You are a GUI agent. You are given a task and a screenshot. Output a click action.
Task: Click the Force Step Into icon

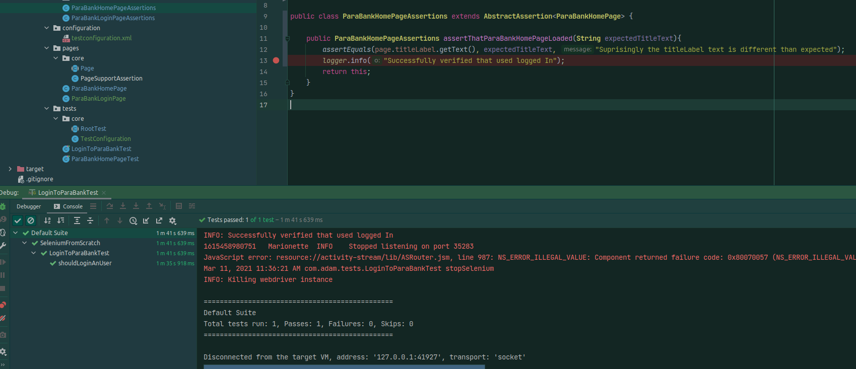136,206
